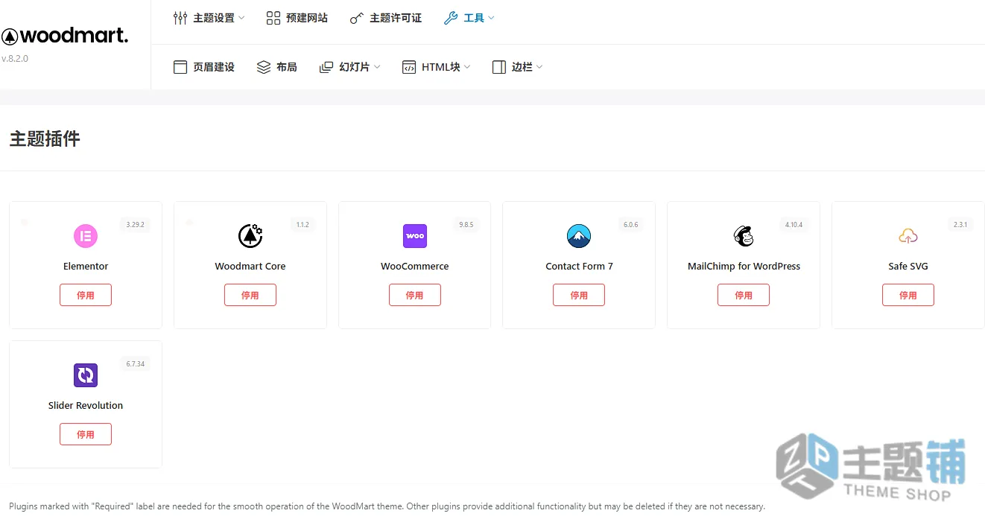Viewport: 985px width, 522px height.
Task: Expand the 边栏 dropdown arrow
Action: pyautogui.click(x=539, y=67)
